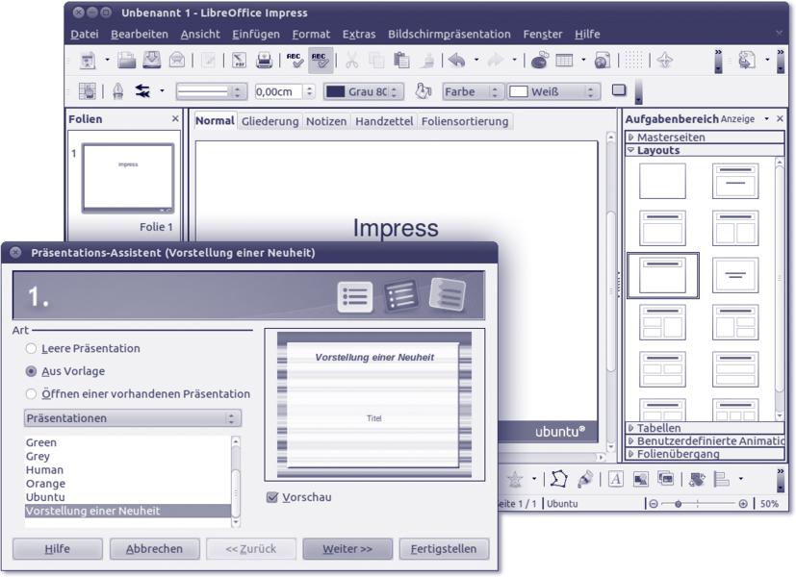796x577 pixels.
Task: Open the Präsentationen dropdown
Action: coord(133,418)
